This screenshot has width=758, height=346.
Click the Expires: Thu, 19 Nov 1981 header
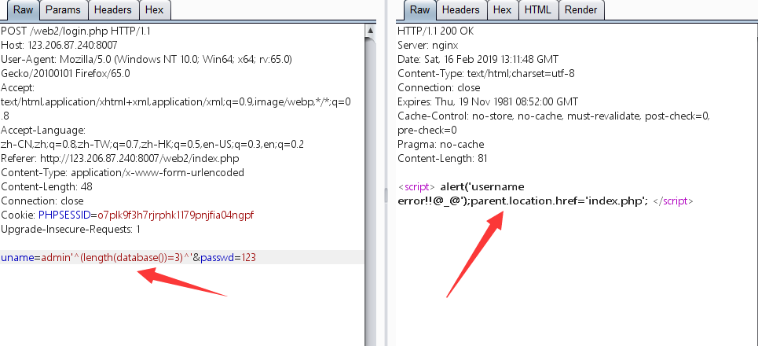(x=488, y=101)
